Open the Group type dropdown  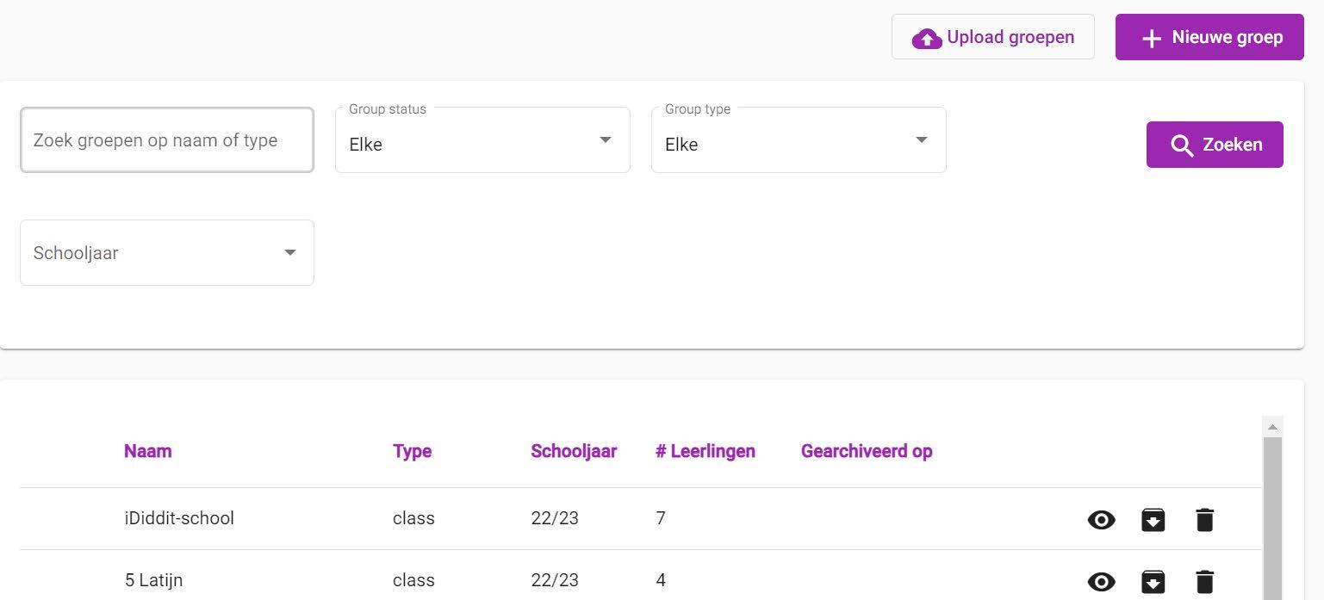click(x=799, y=139)
